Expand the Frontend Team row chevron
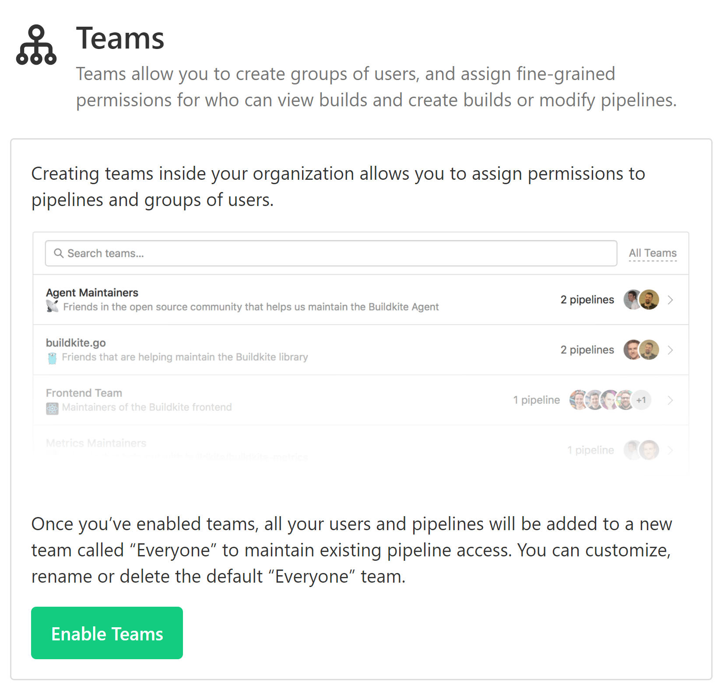 [670, 399]
